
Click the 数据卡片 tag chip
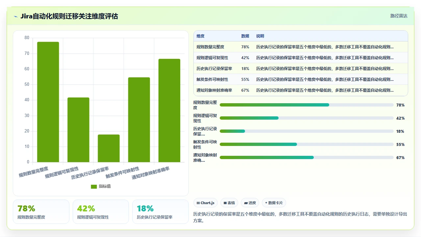point(274,203)
